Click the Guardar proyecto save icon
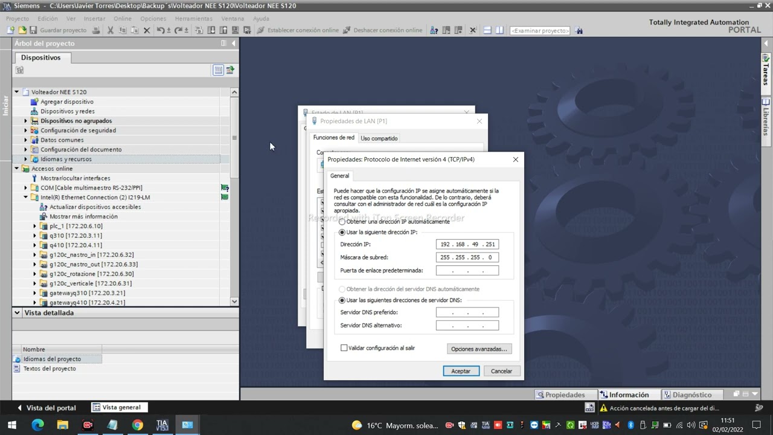This screenshot has height=435, width=773. tap(33, 30)
